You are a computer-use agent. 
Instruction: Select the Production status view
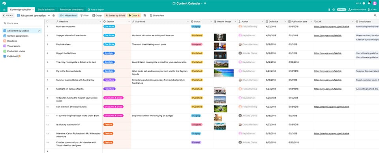[x=22, y=51]
